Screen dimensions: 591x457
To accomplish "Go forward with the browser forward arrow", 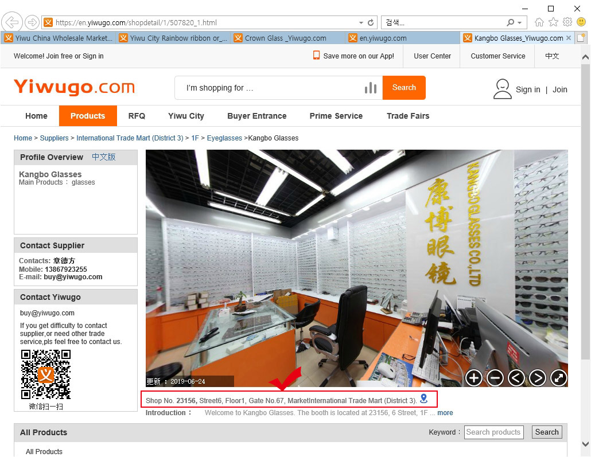I will [x=32, y=22].
